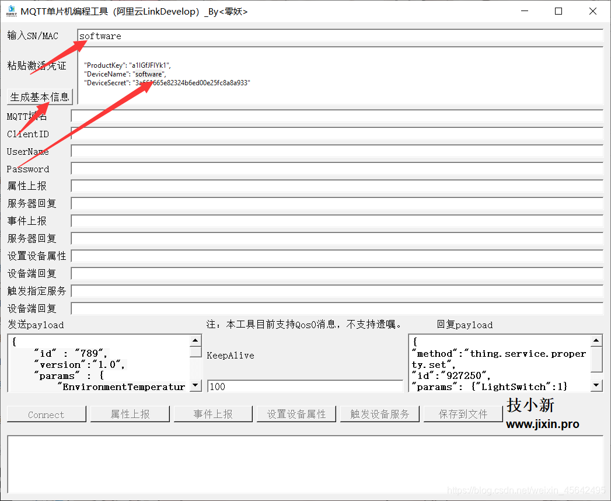Click the 设置设备属性 button
Image resolution: width=611 pixels, height=501 pixels.
click(x=296, y=414)
